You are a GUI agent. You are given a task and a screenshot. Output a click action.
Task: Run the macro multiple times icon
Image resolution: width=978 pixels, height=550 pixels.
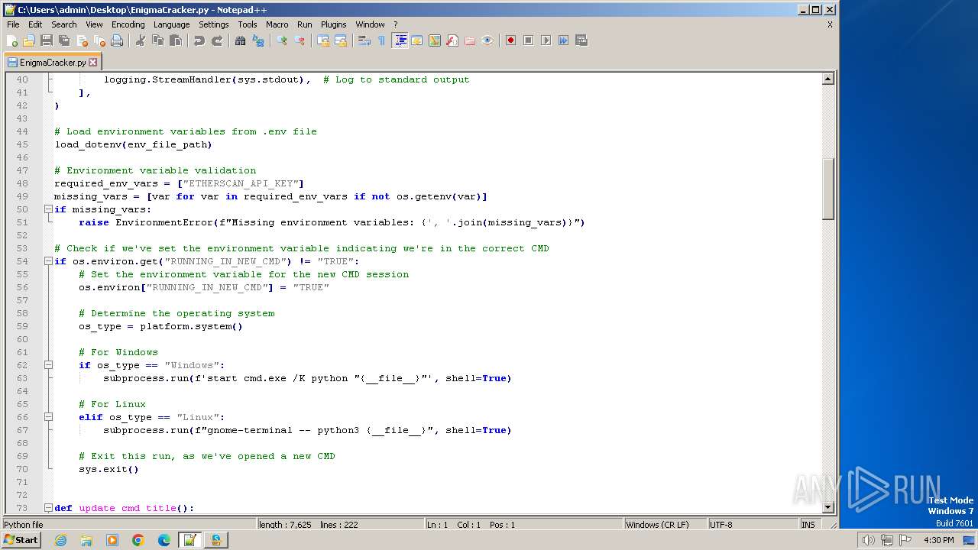point(564,40)
